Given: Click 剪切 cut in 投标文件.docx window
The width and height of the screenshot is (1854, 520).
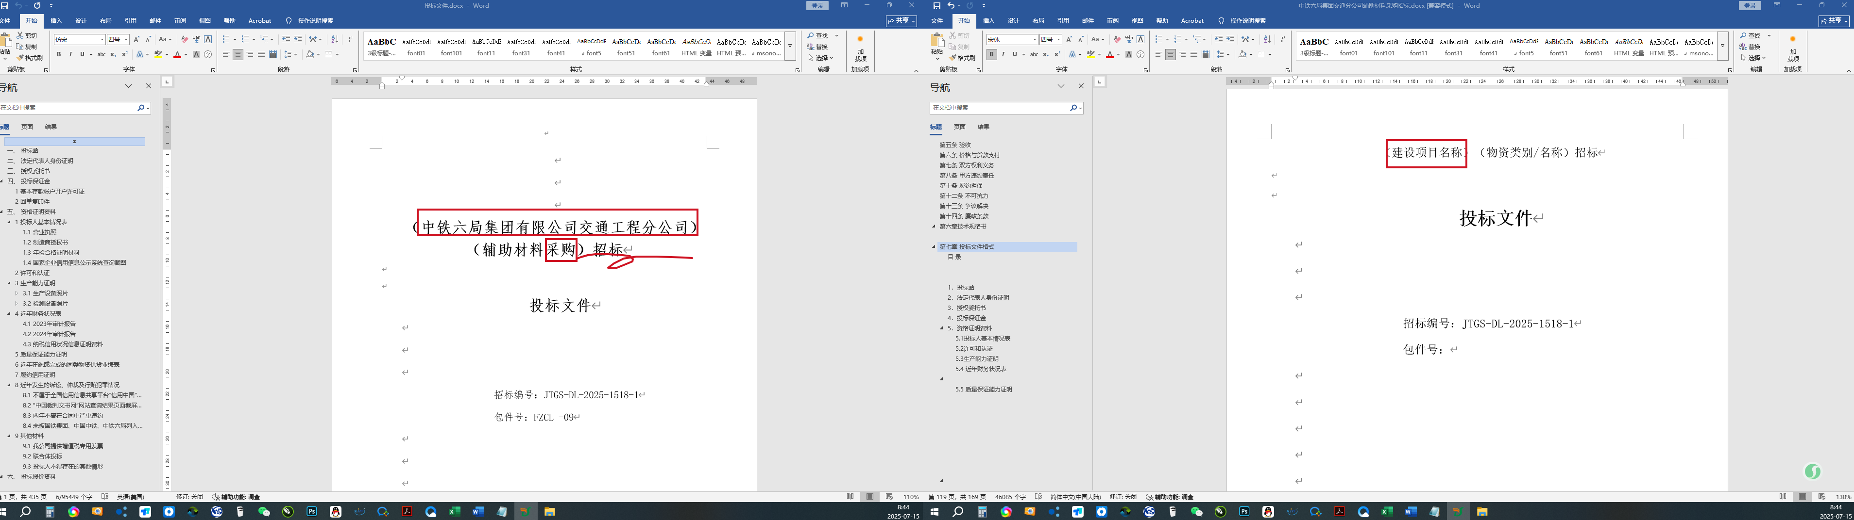Looking at the screenshot, I should tap(27, 35).
